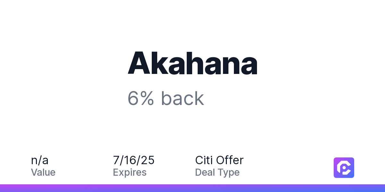This screenshot has height=192, width=385.
Task: Click the word Type in Deal Type
Action: 229,173
